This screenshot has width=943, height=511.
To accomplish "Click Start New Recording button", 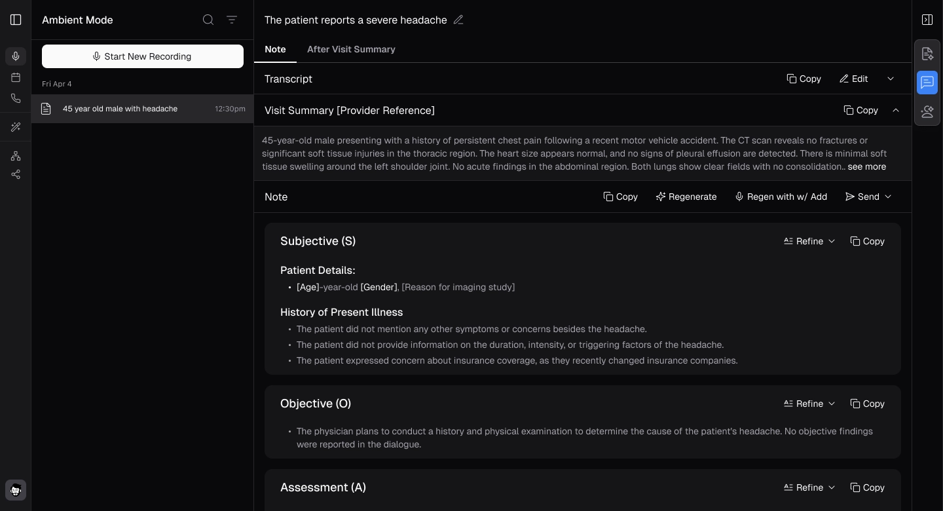I will click(143, 56).
